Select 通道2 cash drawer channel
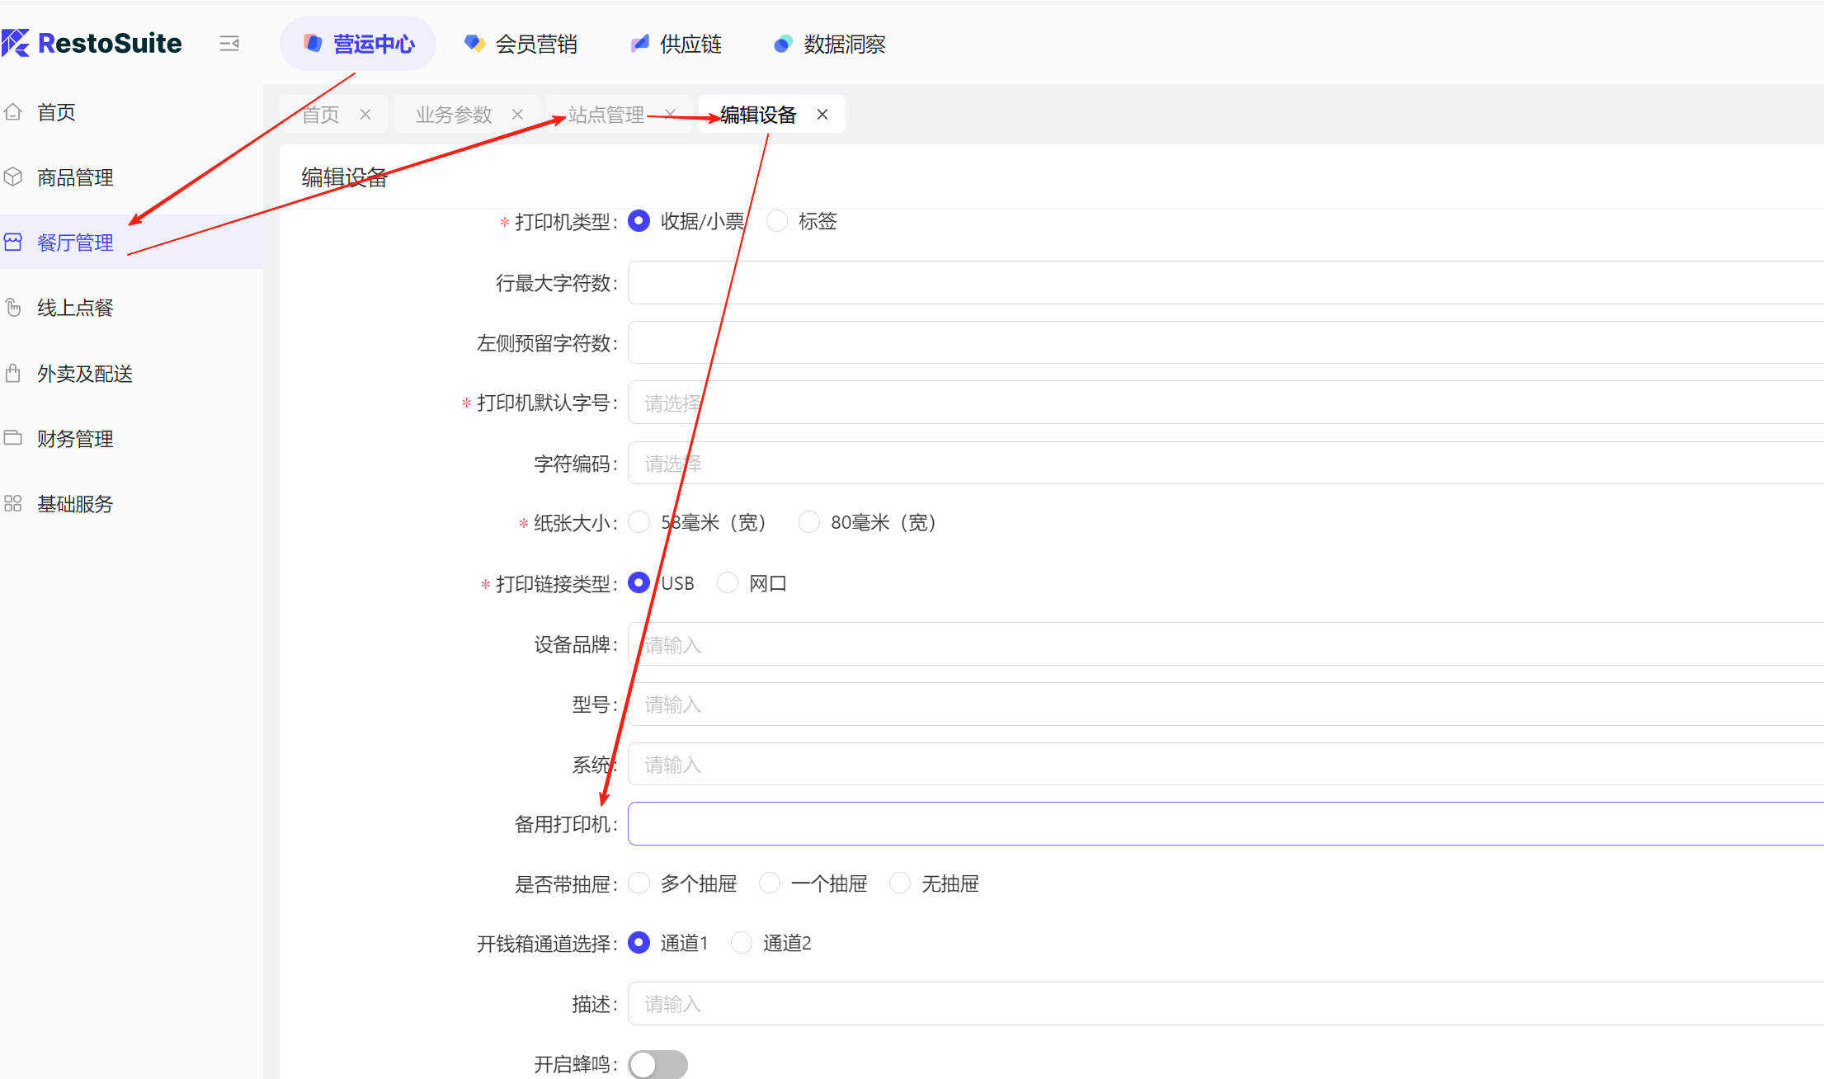Screen dimensions: 1824x1079 point(742,943)
